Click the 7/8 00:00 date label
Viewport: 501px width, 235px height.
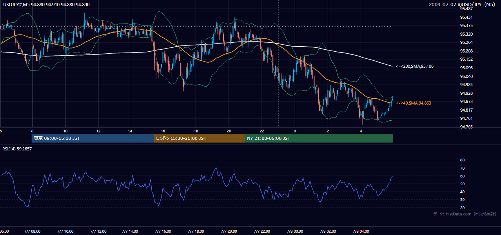click(x=295, y=231)
